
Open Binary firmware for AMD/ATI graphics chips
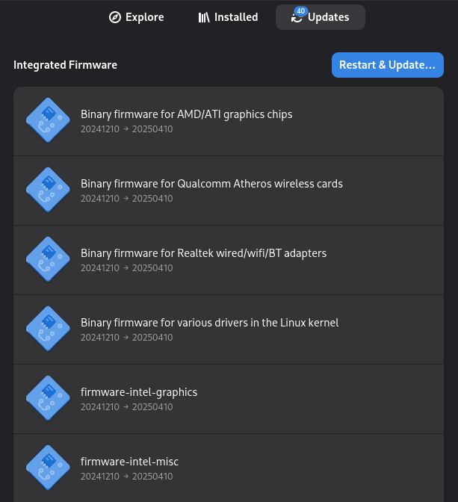(229, 121)
